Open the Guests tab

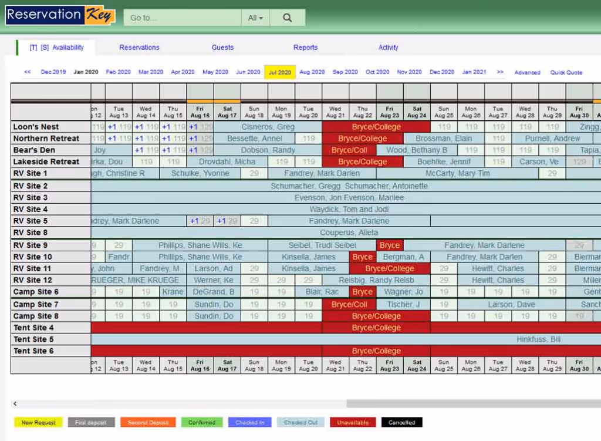click(222, 48)
